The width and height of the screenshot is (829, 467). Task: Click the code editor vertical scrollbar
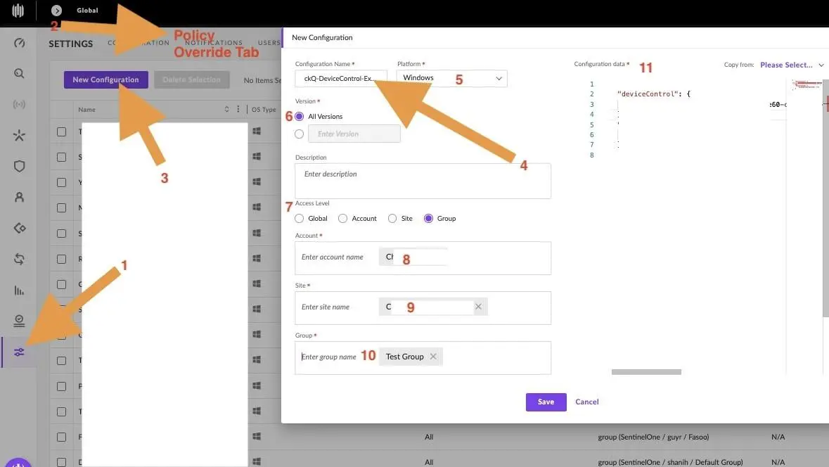825,198
